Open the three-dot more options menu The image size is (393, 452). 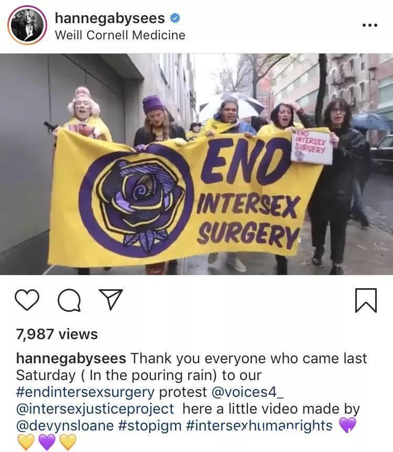click(370, 25)
